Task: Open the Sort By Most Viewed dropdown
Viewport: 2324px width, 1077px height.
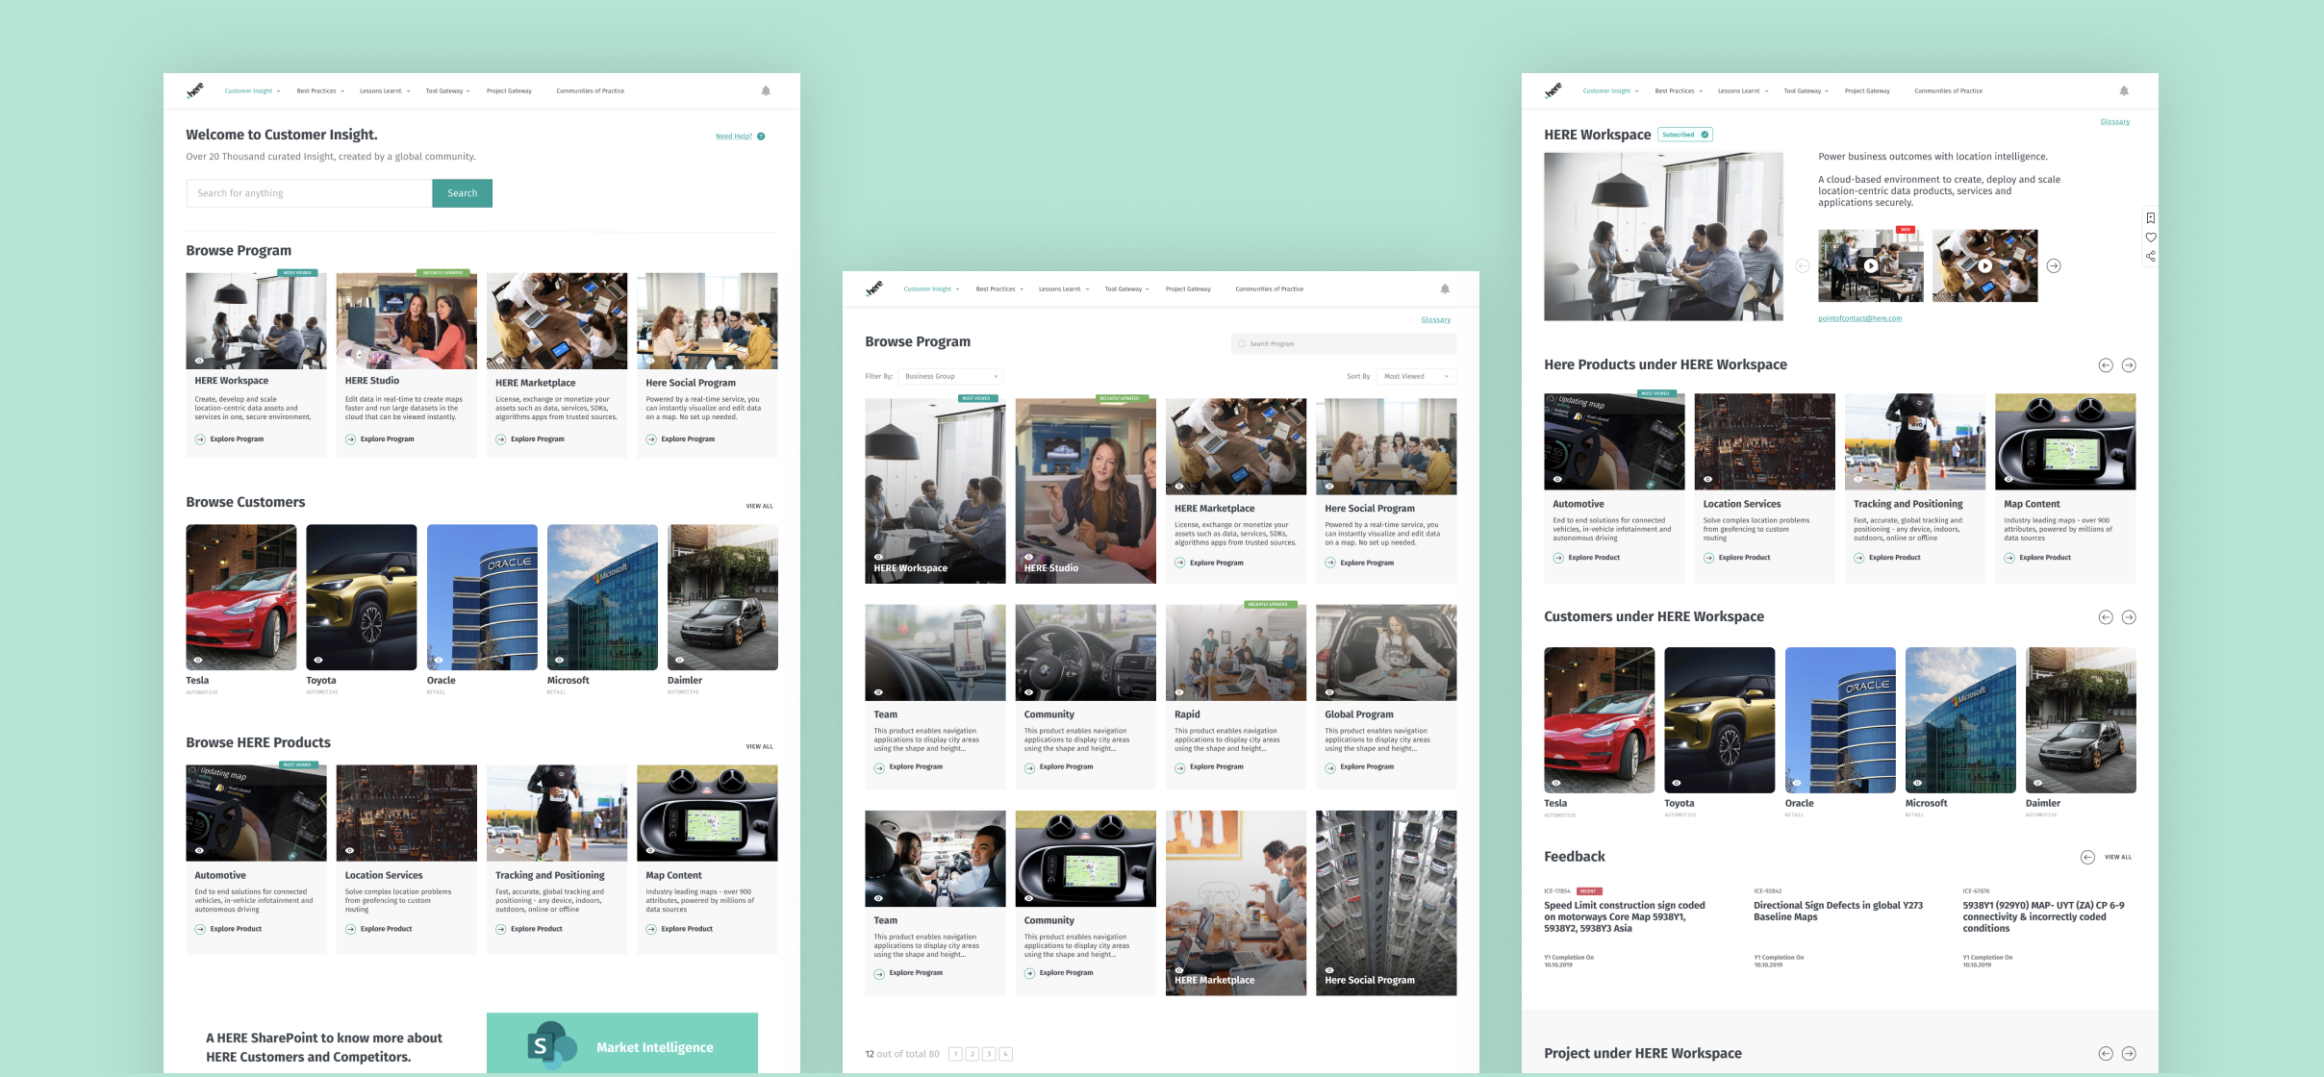Action: point(1416,376)
